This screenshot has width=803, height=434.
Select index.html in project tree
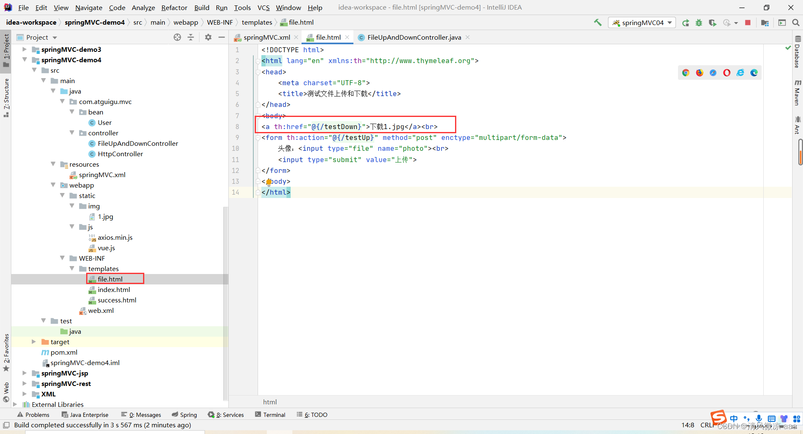[114, 289]
